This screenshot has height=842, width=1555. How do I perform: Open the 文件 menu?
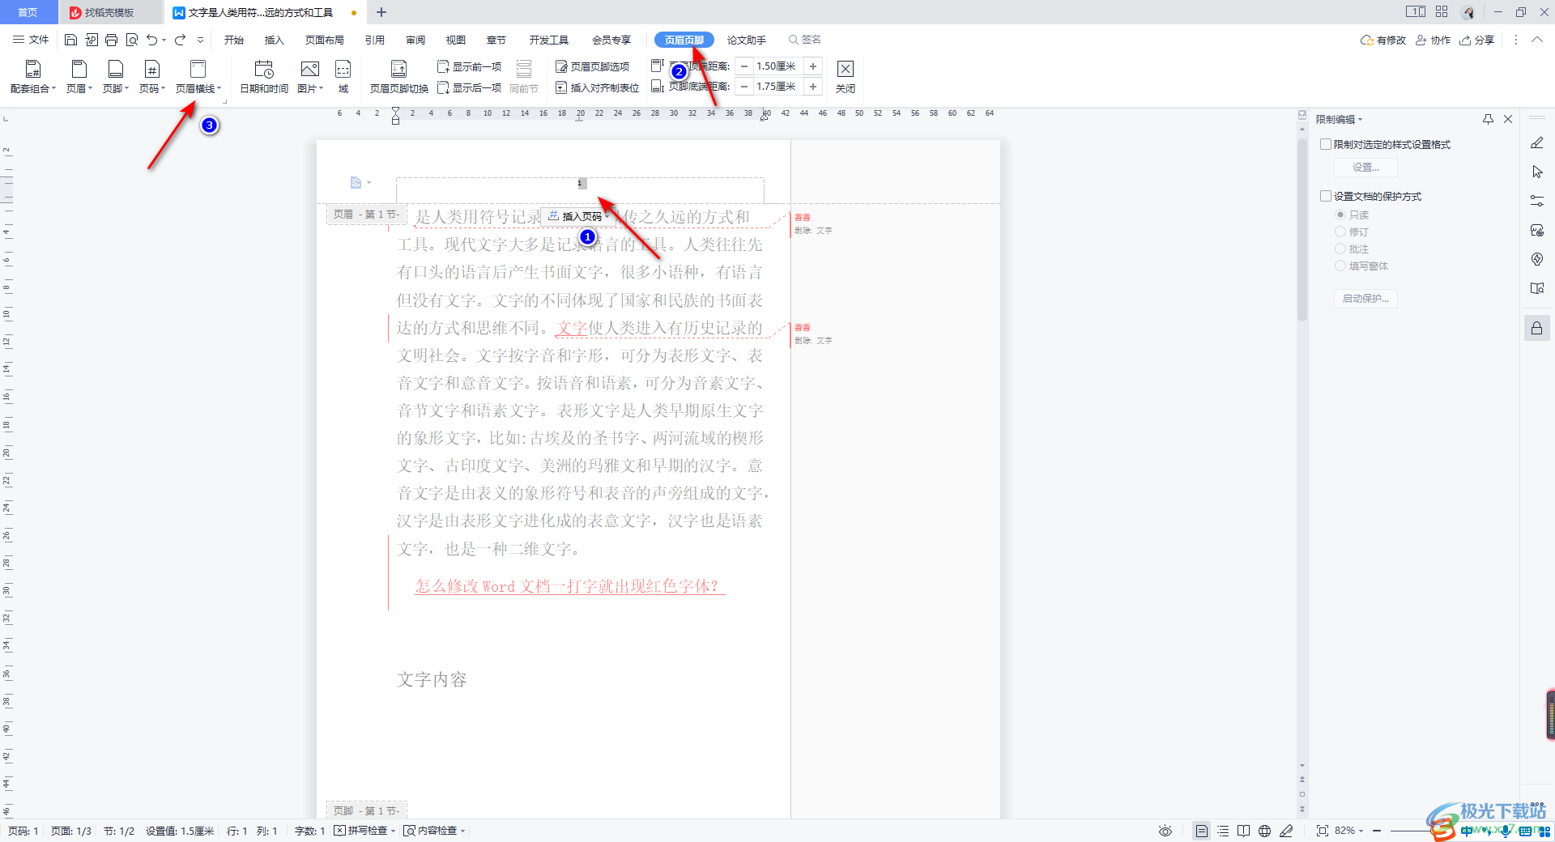(x=32, y=40)
